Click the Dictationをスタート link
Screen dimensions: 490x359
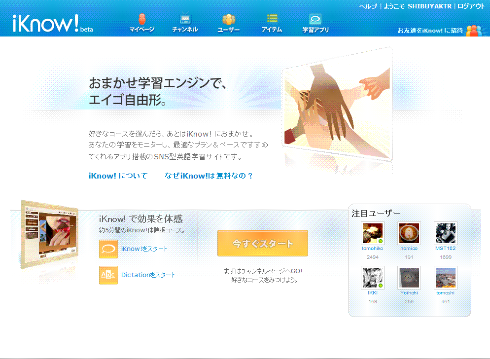click(148, 275)
